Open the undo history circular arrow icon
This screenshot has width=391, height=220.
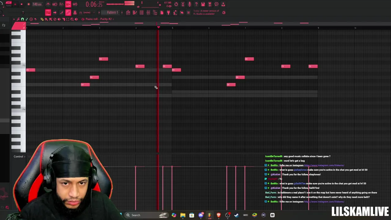176,4
